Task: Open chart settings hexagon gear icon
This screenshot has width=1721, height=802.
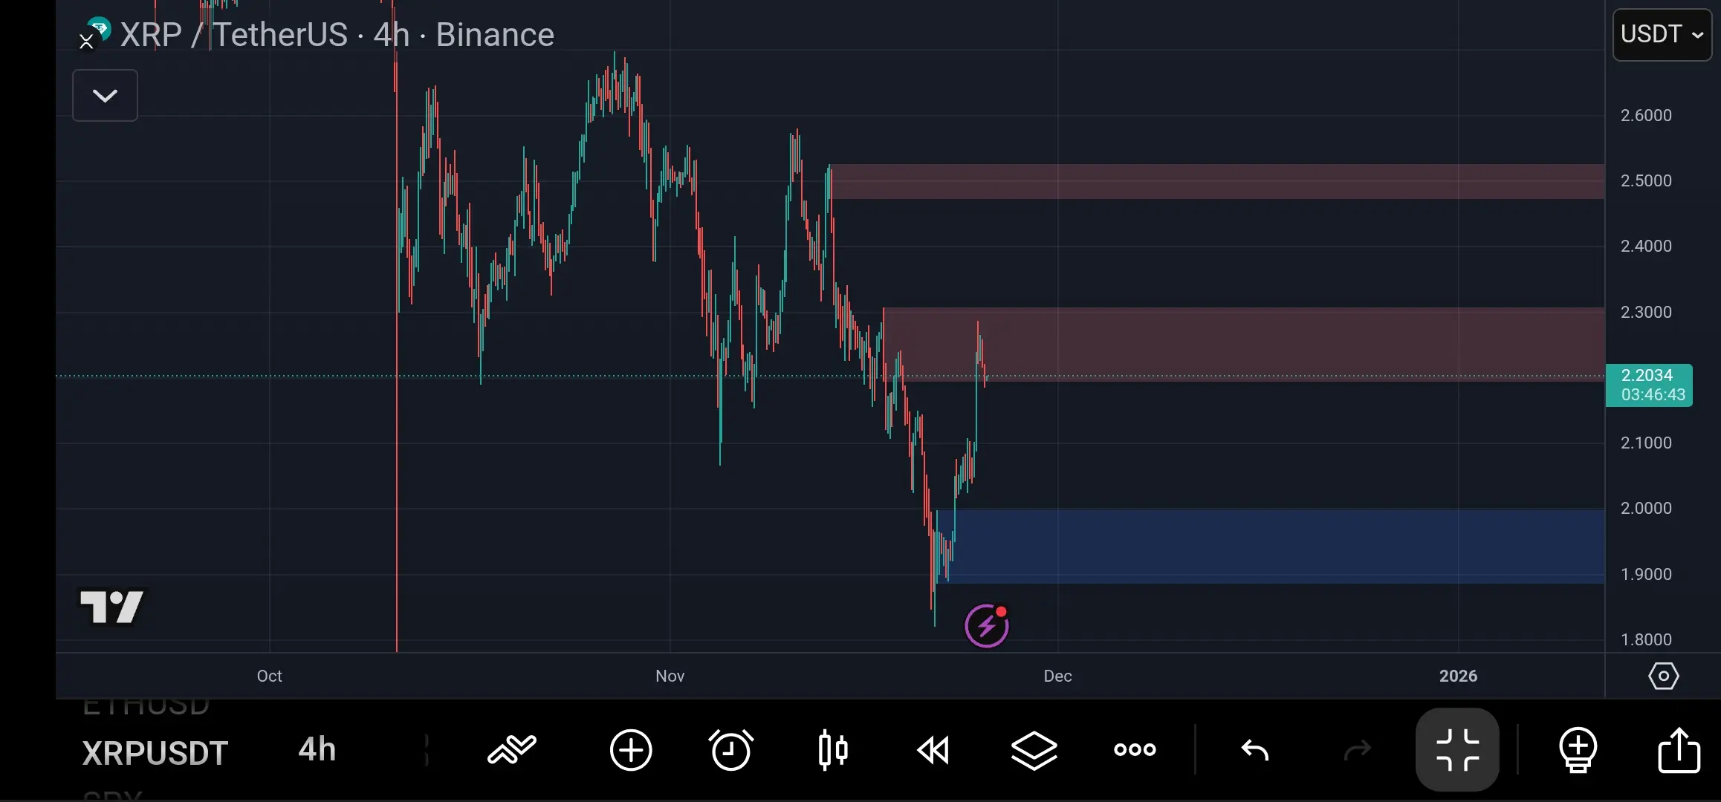Action: coord(1663,677)
